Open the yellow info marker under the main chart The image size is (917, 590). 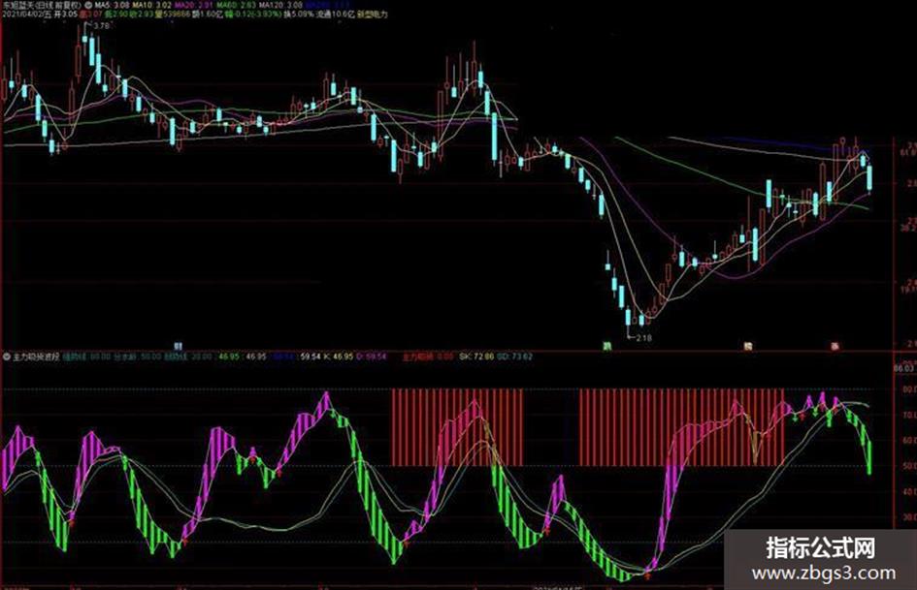(747, 346)
